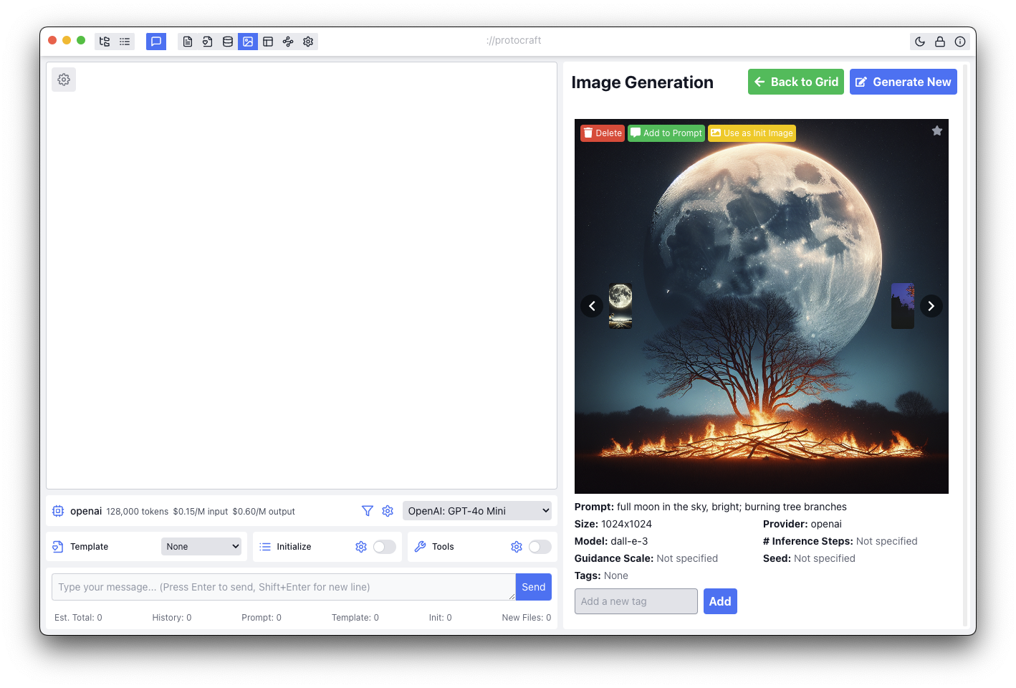Enable the Initialize toggle switch

(x=384, y=547)
